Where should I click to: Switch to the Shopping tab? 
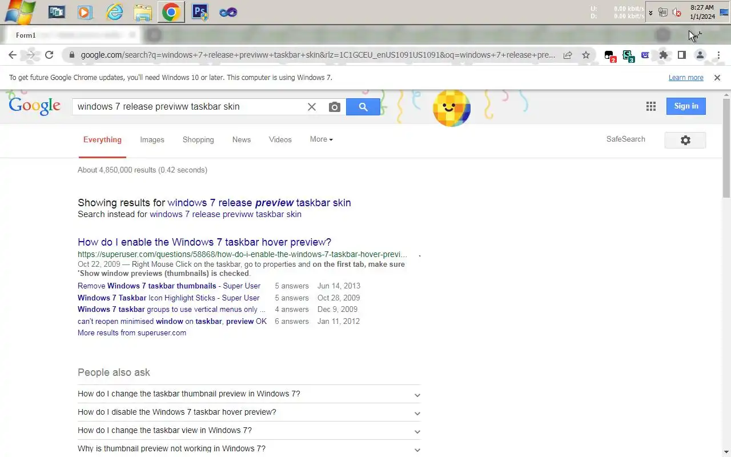coord(198,140)
